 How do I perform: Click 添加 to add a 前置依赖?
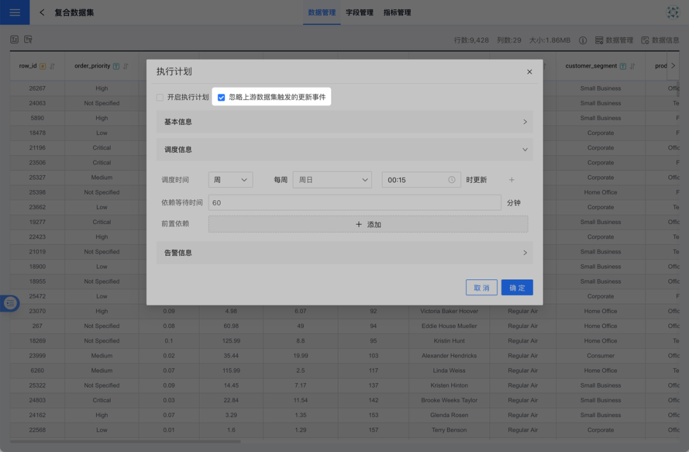368,224
